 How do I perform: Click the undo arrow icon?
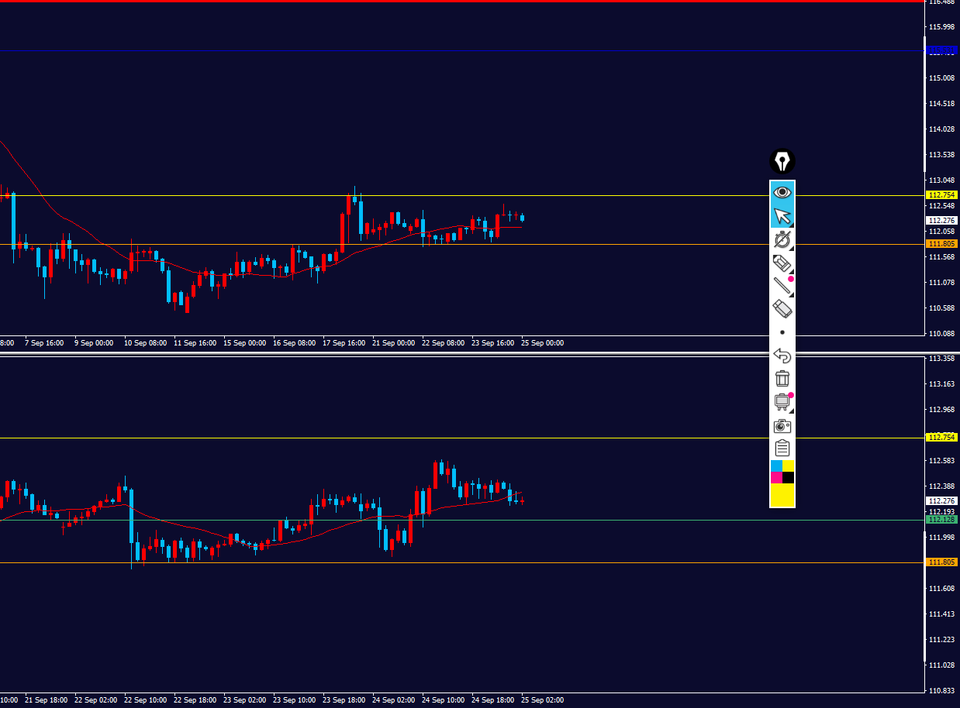(782, 356)
